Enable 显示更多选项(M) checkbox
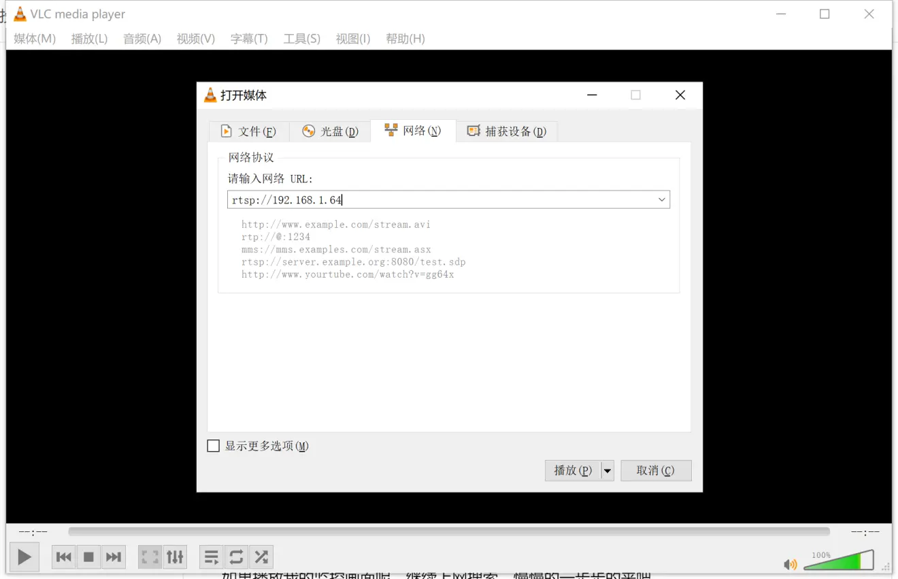The height and width of the screenshot is (579, 898). [213, 446]
